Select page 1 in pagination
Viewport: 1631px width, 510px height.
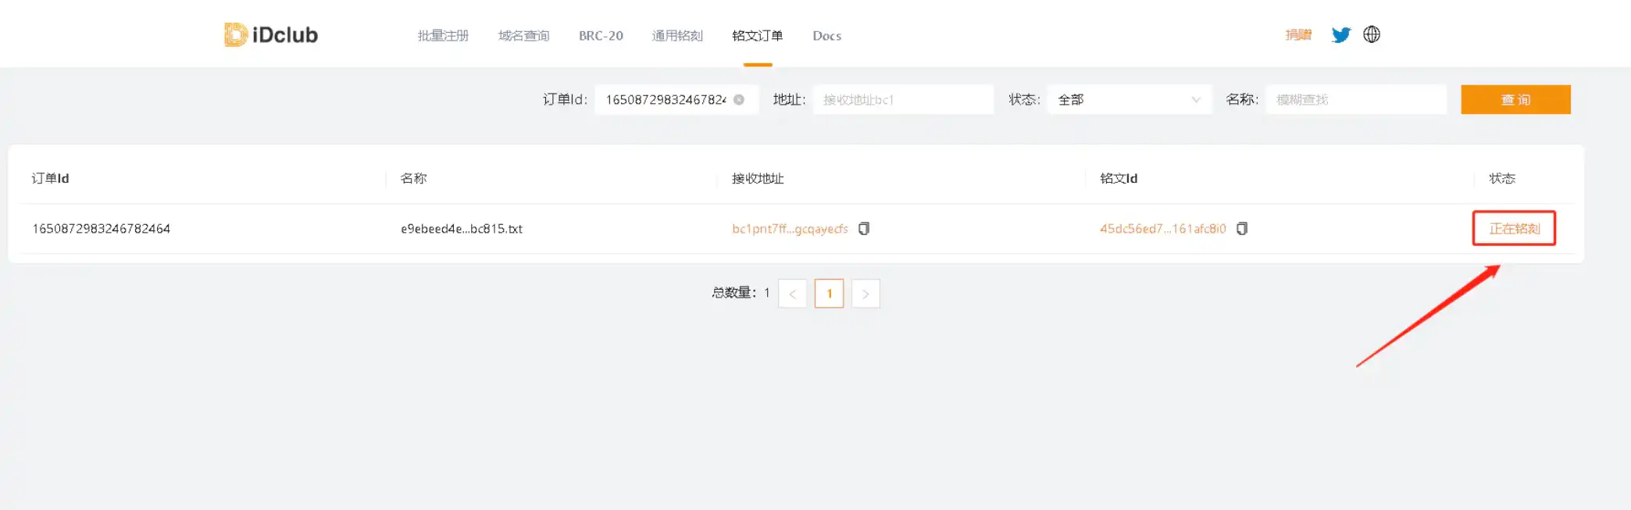click(829, 294)
